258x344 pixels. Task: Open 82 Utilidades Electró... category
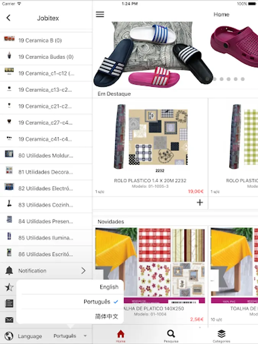[x=46, y=188]
